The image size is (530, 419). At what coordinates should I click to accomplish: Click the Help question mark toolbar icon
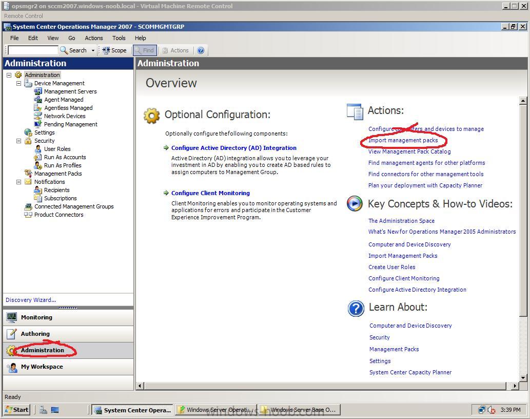click(x=201, y=50)
